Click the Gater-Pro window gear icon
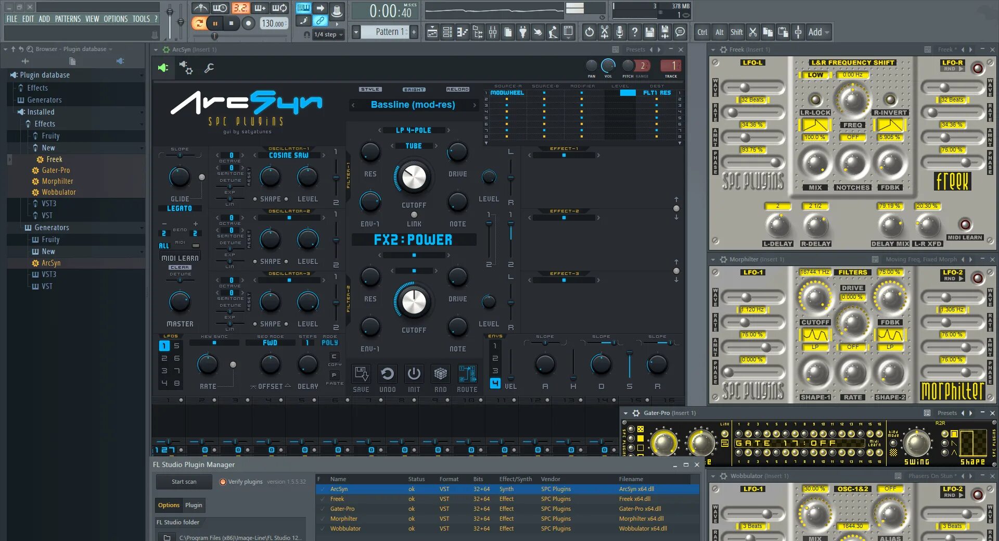Image resolution: width=999 pixels, height=541 pixels. pos(636,413)
